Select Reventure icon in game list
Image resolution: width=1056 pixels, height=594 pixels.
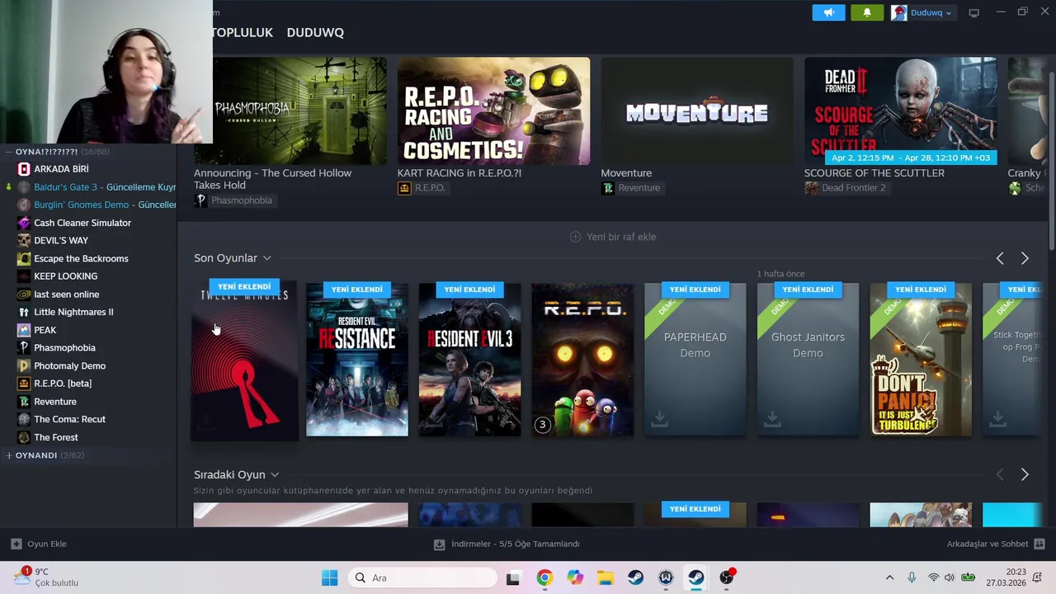coord(24,402)
